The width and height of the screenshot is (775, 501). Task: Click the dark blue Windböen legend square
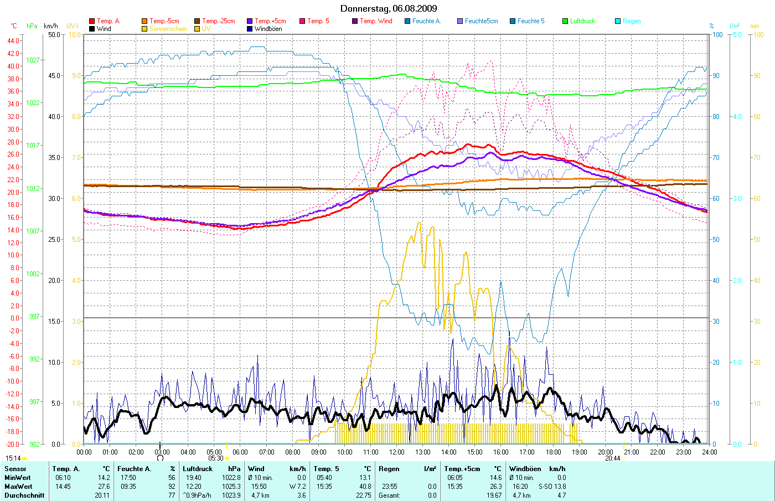point(250,29)
